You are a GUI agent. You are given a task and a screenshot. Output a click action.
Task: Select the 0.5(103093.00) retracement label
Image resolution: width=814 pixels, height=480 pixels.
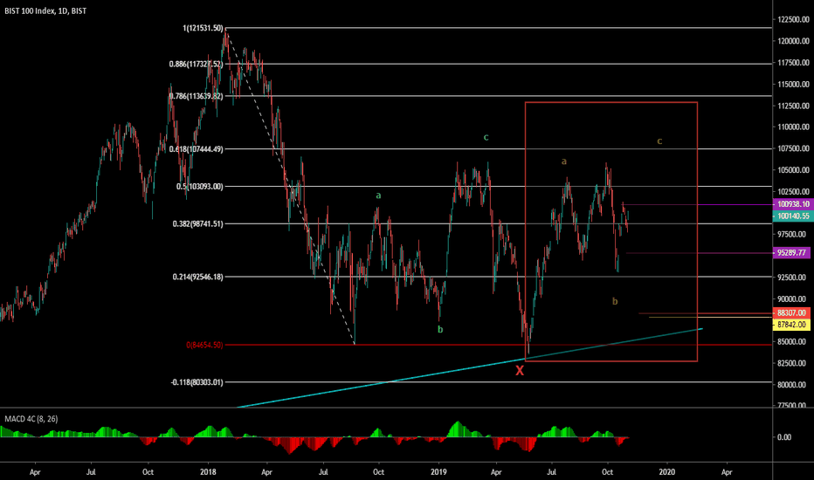199,186
